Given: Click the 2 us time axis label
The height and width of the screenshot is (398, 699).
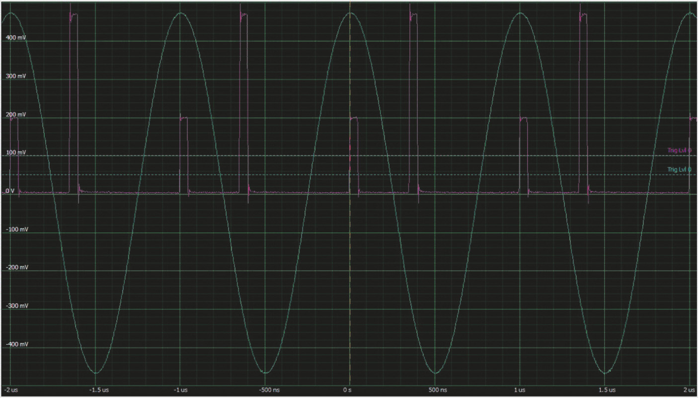Looking at the screenshot, I should click(x=689, y=391).
